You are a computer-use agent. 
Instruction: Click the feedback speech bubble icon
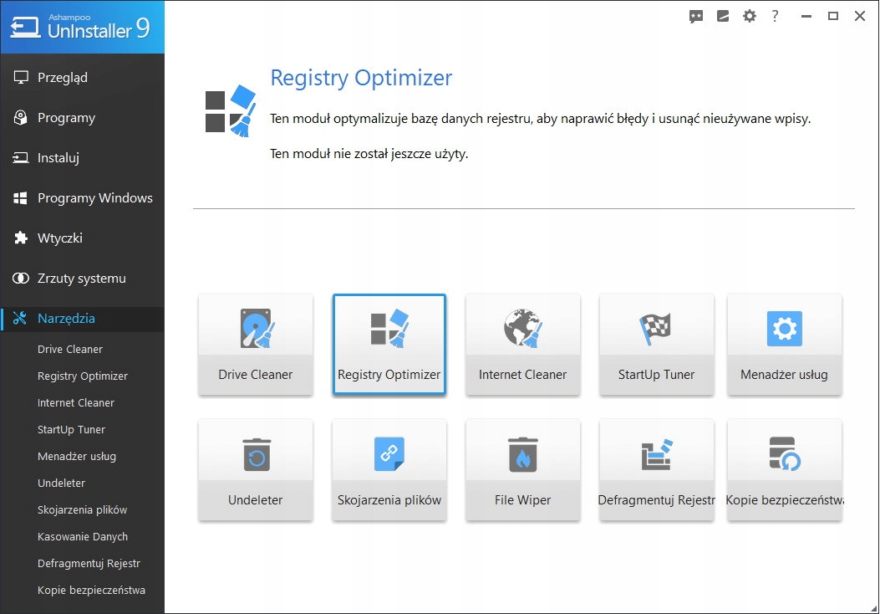tap(696, 16)
